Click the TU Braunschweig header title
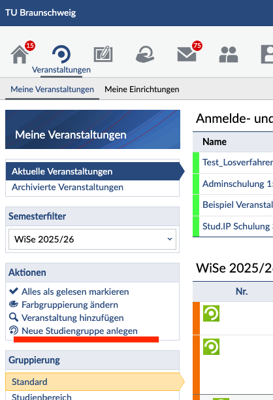This screenshot has width=273, height=400. click(40, 13)
